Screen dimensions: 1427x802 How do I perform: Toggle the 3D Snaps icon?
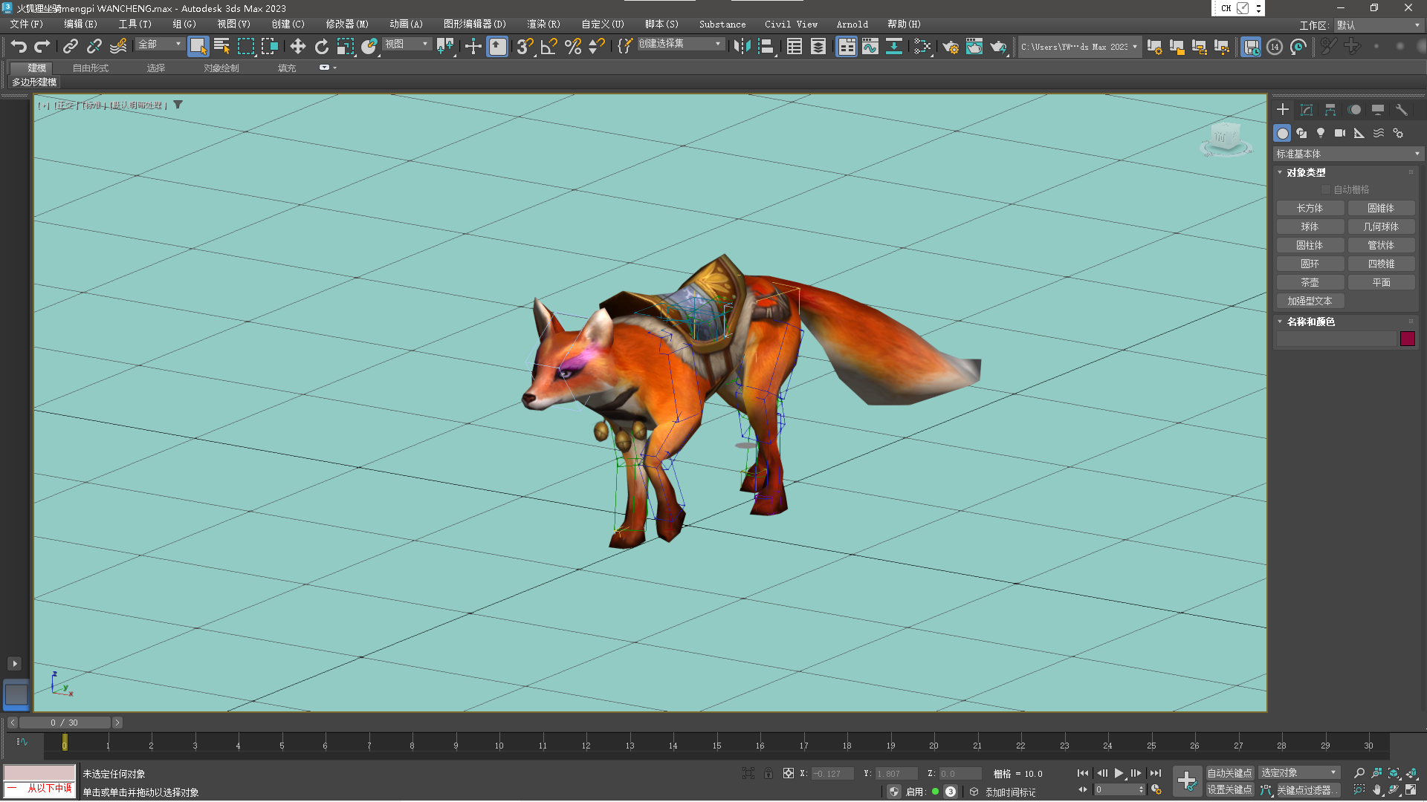pos(525,46)
